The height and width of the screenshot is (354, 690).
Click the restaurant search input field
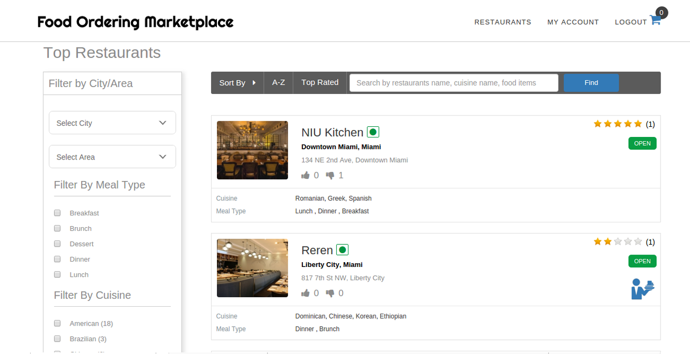point(454,82)
